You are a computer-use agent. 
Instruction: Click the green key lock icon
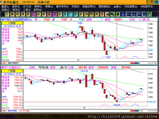point(149,14)
